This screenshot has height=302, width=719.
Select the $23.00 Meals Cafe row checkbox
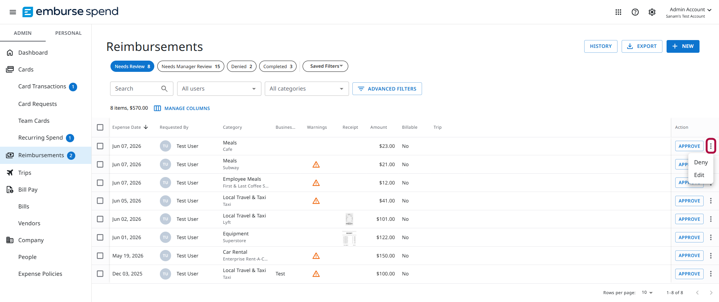point(100,146)
